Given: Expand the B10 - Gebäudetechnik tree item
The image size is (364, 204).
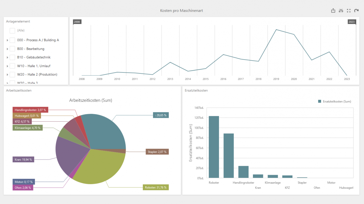Looking at the screenshot, I should [7, 57].
